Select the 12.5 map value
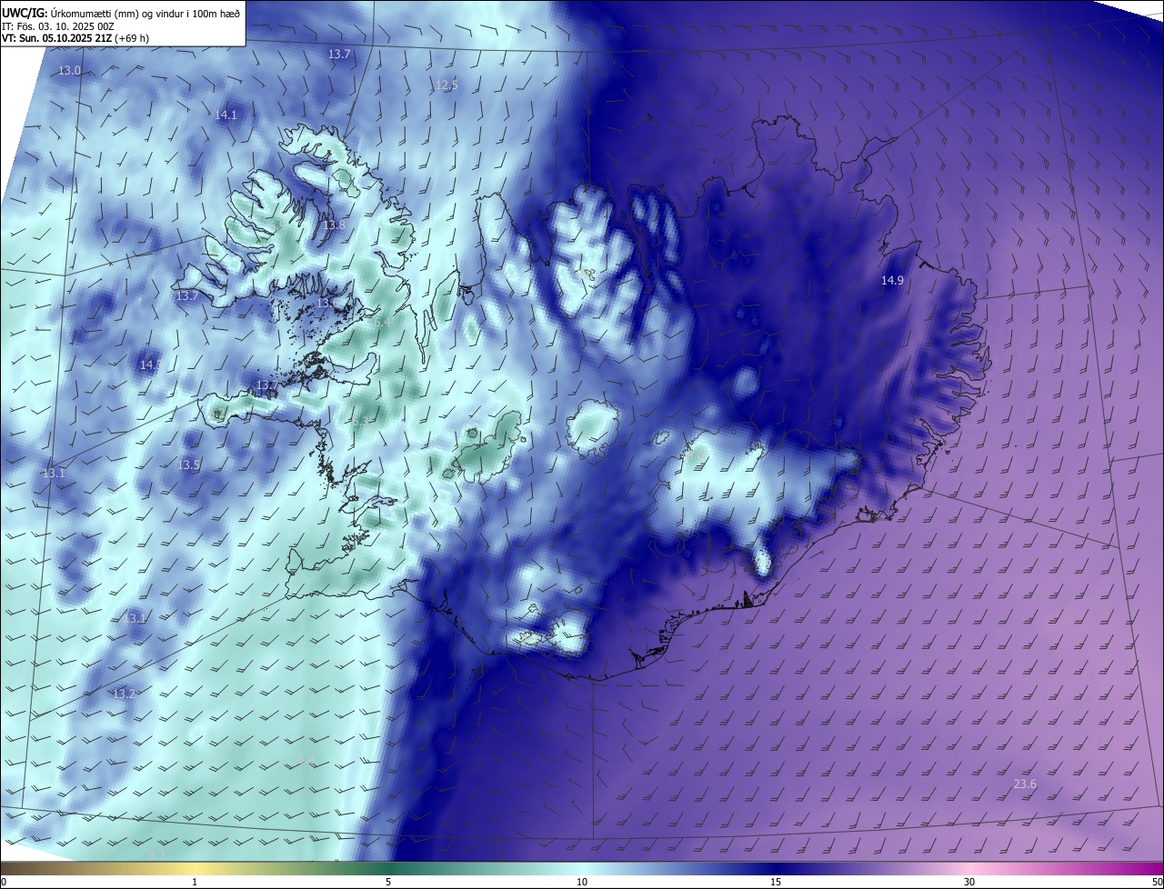This screenshot has height=889, width=1164. tap(447, 85)
